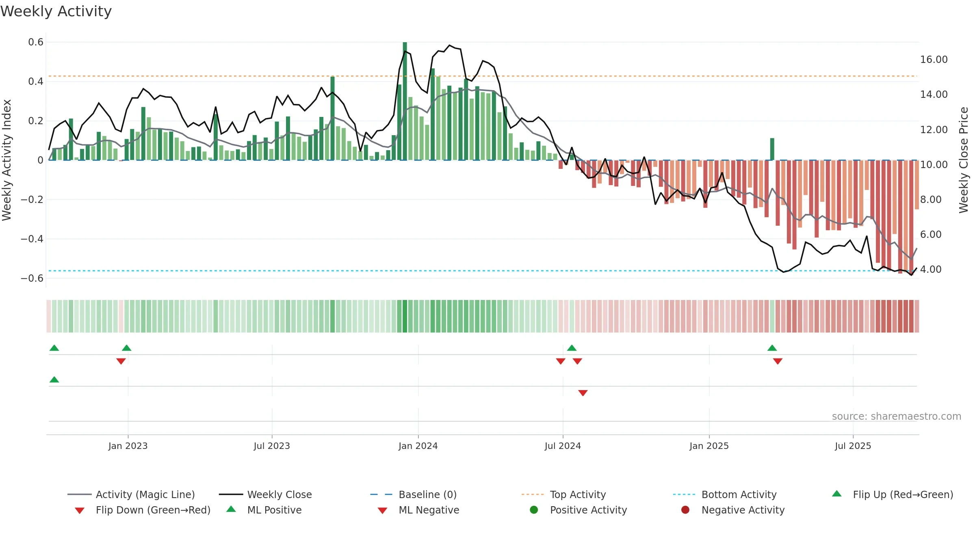Click the Jul 2024 axis label
The width and height of the screenshot is (975, 548).
[563, 446]
